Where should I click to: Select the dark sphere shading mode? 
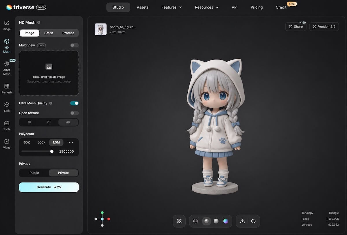[206, 221]
